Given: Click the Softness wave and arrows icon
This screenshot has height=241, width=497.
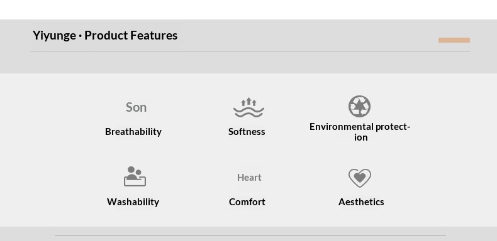Looking at the screenshot, I should (x=248, y=107).
